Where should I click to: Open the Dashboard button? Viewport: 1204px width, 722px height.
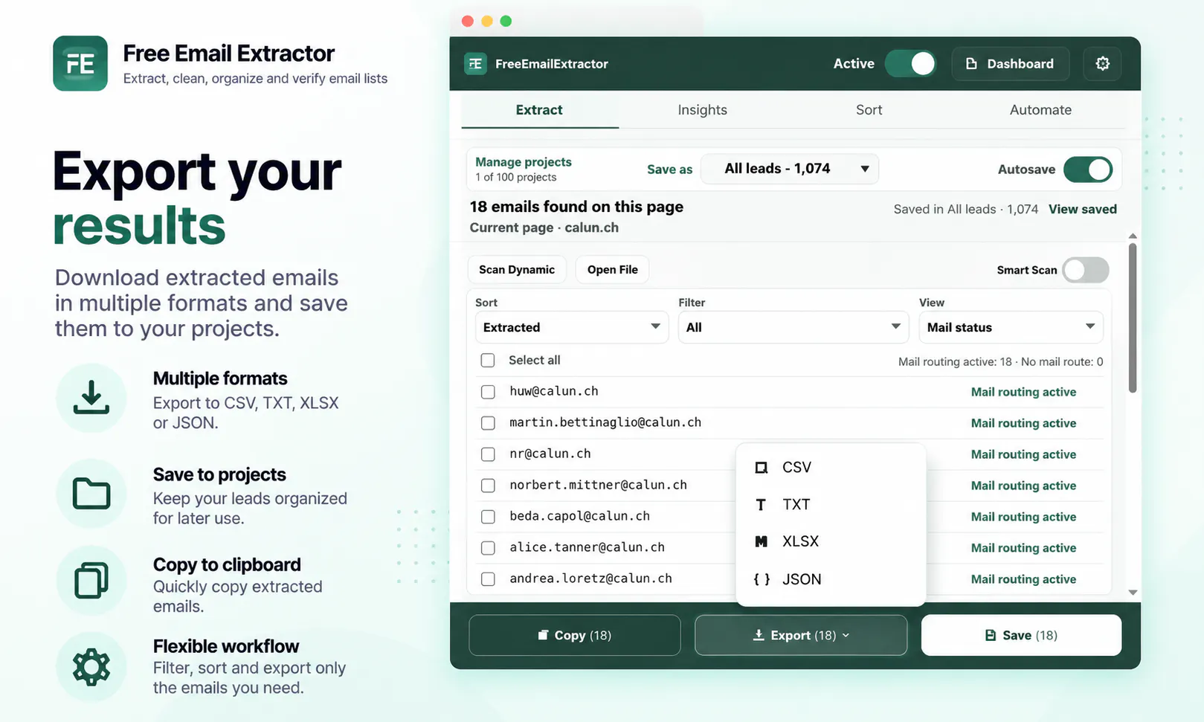1010,64
